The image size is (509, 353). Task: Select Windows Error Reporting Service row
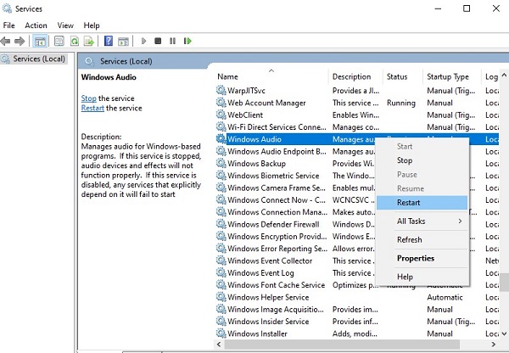[357, 249]
